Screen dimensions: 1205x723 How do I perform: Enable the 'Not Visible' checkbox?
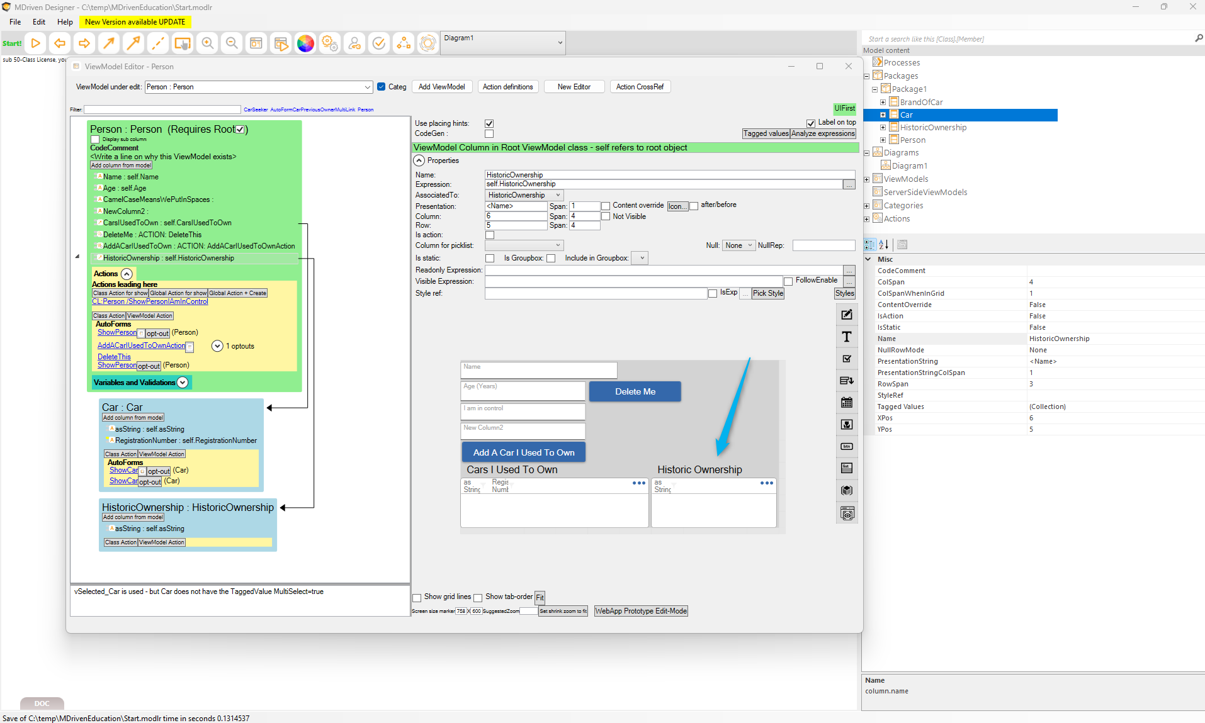coord(606,216)
